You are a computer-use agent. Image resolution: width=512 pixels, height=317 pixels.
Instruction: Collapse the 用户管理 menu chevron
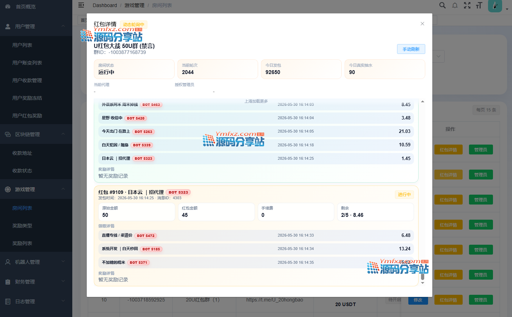coord(63,26)
